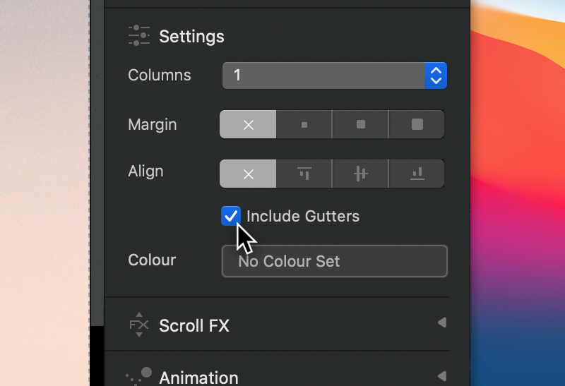Click the Settings section header
The height and width of the screenshot is (386, 565).
click(191, 37)
